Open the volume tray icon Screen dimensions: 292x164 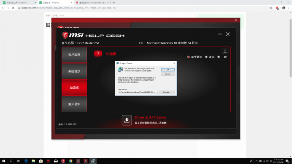coord(268,161)
